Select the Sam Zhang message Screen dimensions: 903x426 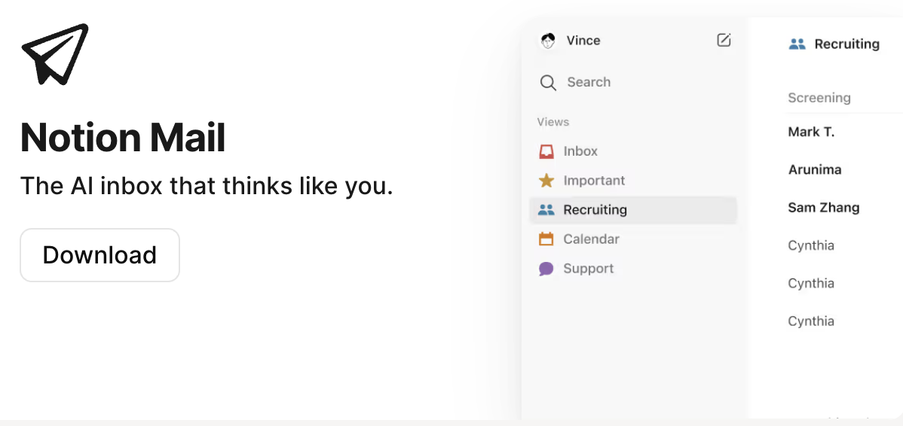click(823, 208)
